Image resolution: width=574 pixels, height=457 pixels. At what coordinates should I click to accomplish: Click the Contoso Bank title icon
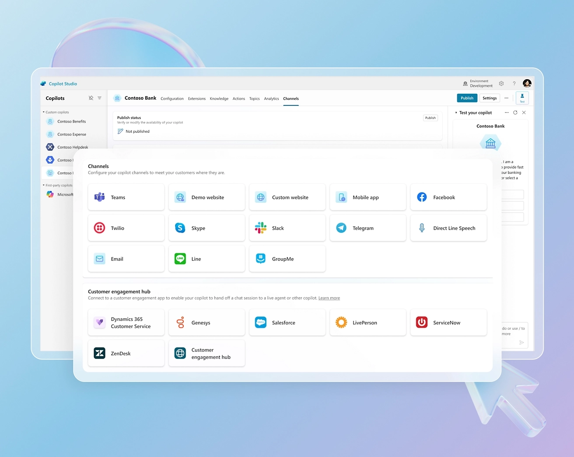117,98
